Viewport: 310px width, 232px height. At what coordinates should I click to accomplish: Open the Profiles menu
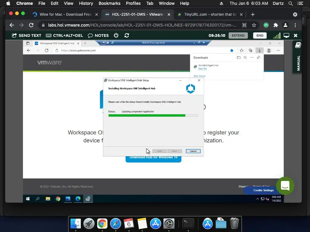[x=133, y=3]
